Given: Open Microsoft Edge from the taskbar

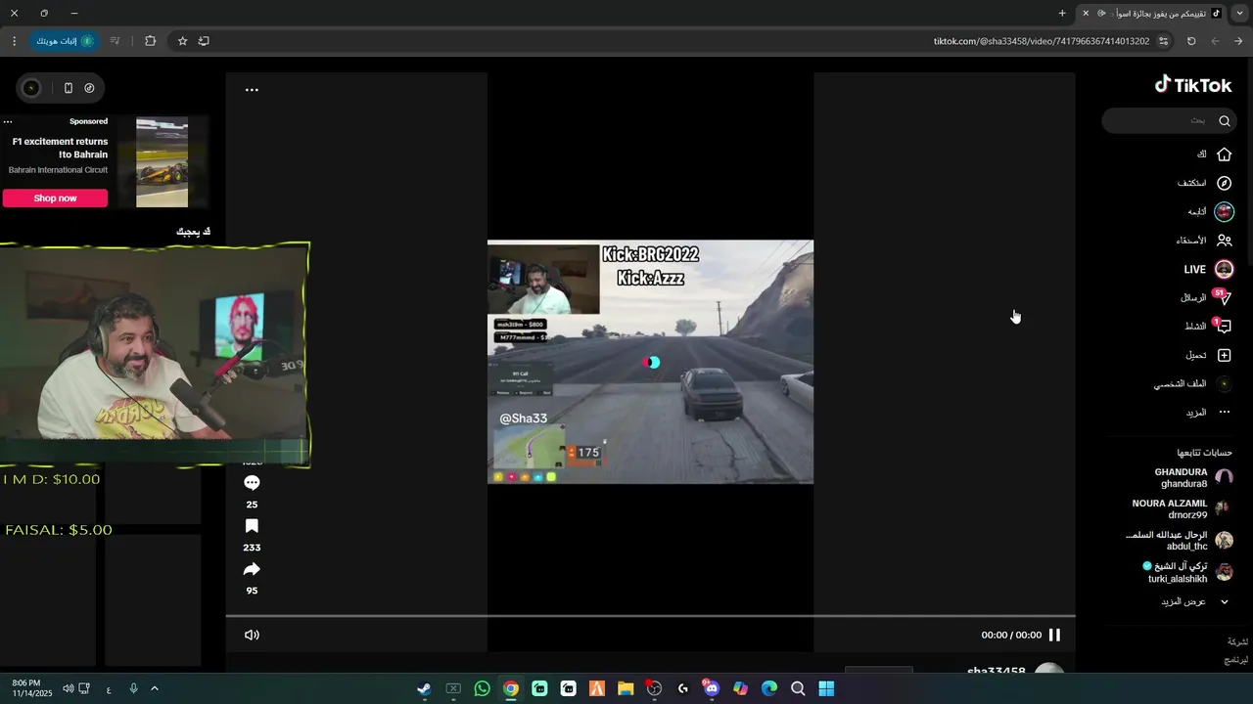Looking at the screenshot, I should coord(769,688).
